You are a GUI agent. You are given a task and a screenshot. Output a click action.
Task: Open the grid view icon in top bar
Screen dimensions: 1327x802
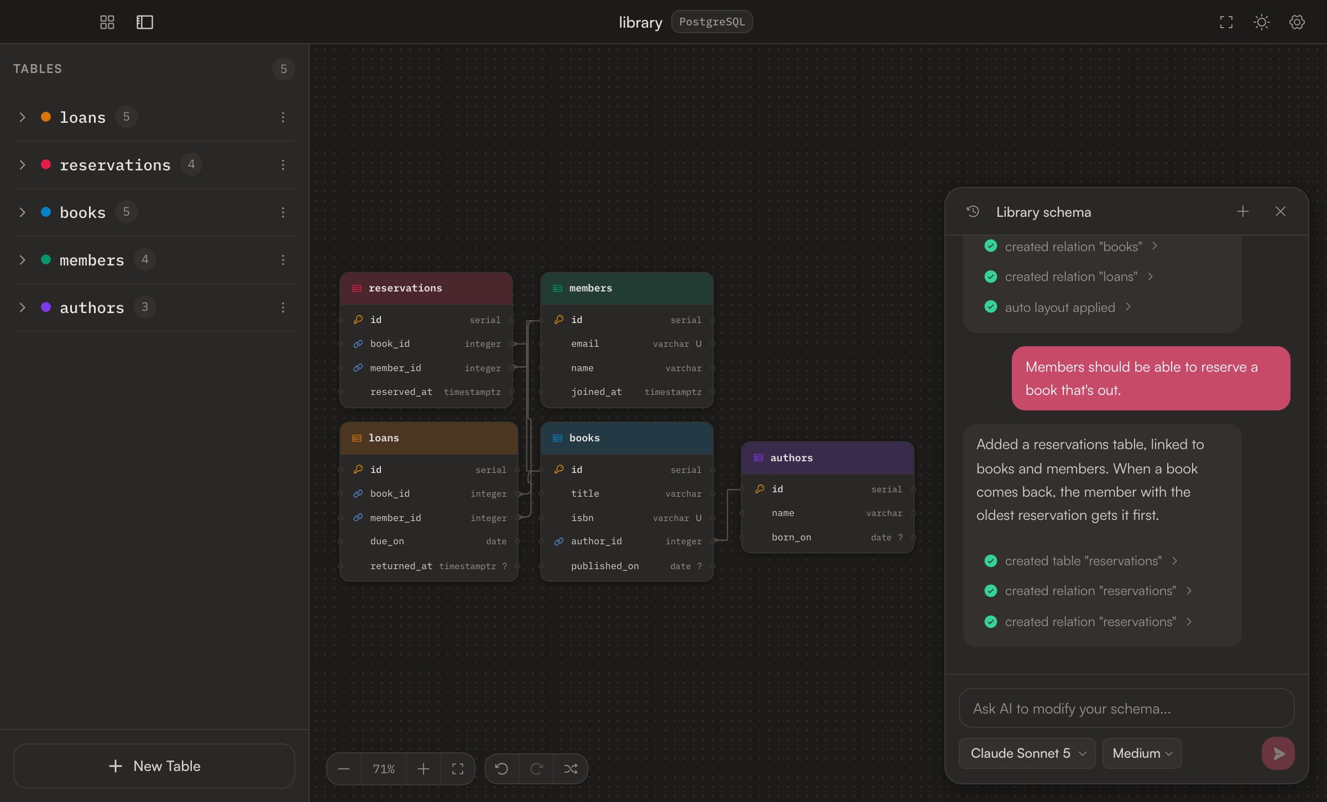pyautogui.click(x=107, y=22)
